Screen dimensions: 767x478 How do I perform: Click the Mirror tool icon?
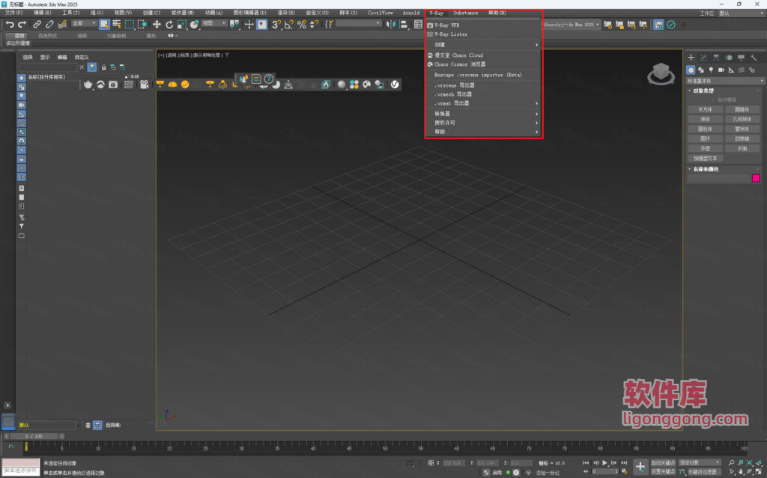tap(390, 24)
